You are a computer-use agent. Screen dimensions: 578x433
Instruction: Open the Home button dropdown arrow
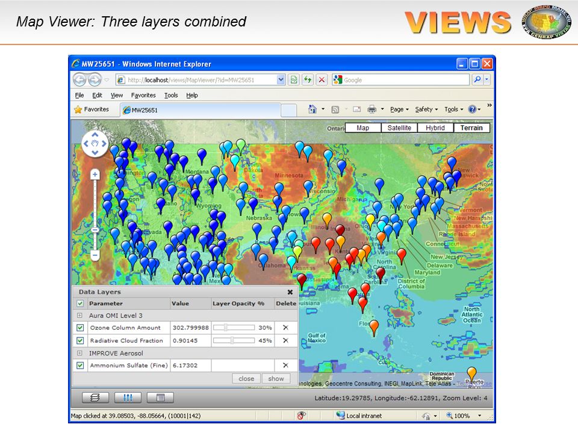pyautogui.click(x=323, y=109)
